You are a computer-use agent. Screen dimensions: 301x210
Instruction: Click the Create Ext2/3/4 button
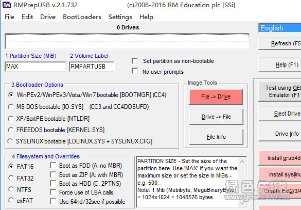pos(280,191)
